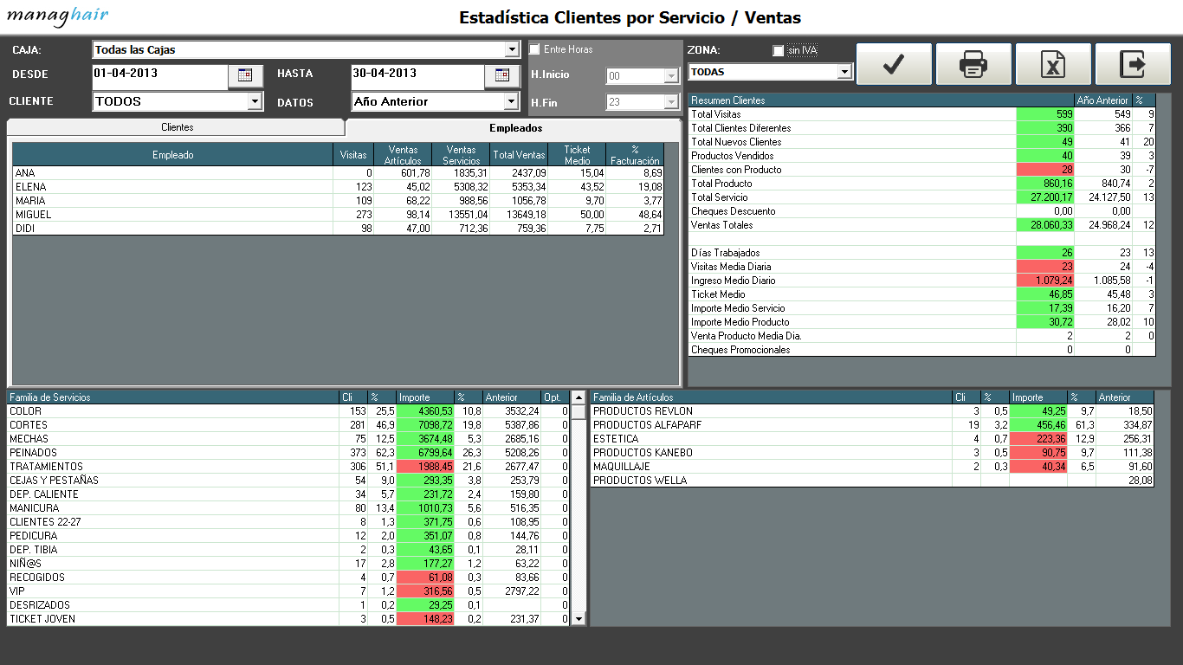The image size is (1183, 665).
Task: Click scroll up arrow in Familia de Servicios
Action: tap(579, 397)
